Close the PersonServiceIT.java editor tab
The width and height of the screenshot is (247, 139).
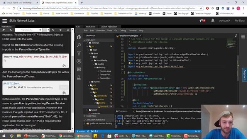click(140, 36)
